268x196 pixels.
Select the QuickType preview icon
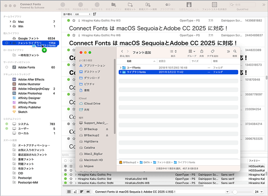click(75, 192)
